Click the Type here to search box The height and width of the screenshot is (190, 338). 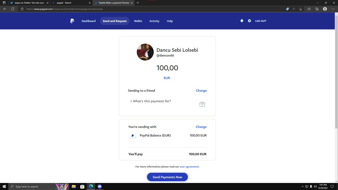pyautogui.click(x=32, y=186)
